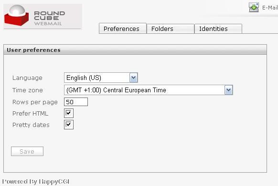Expand the Time zone dropdown arrow
278x186 pixels.
228,90
